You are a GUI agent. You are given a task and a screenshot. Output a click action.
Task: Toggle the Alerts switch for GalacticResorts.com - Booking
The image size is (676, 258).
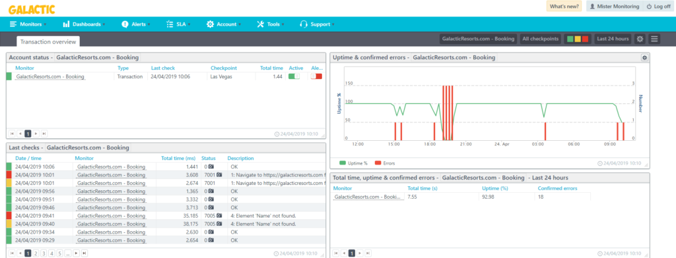pos(316,76)
